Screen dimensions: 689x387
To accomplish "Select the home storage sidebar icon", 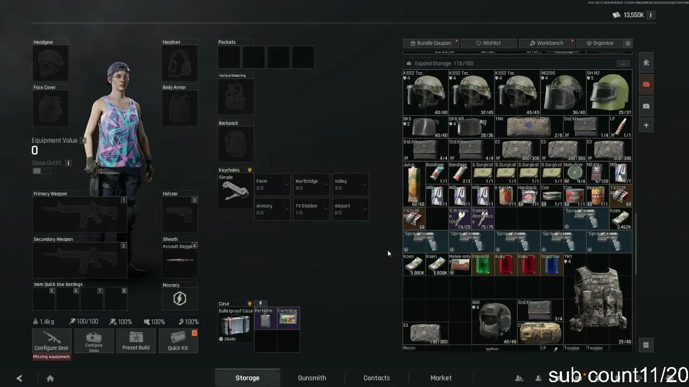I will coord(646,63).
